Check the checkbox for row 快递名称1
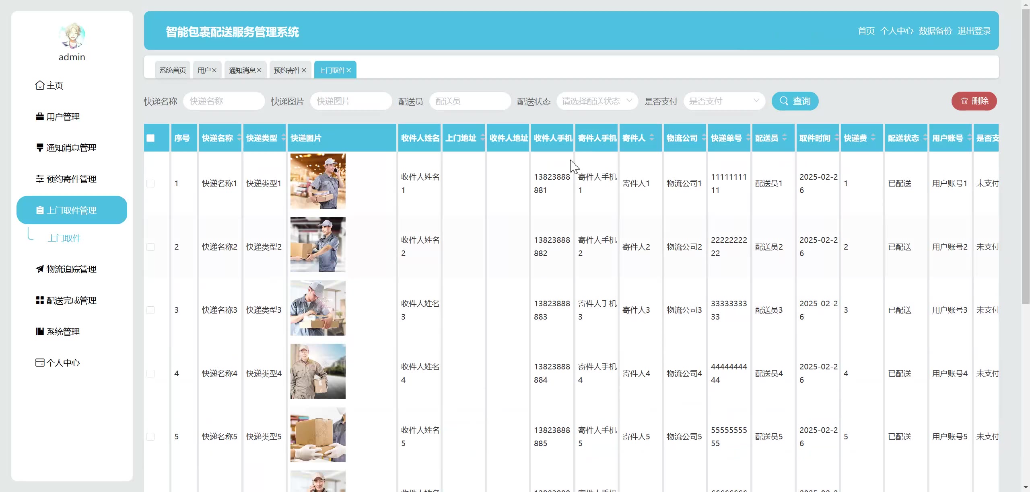The image size is (1030, 492). pyautogui.click(x=150, y=184)
